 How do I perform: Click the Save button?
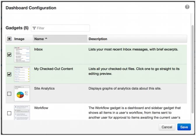[184, 127]
